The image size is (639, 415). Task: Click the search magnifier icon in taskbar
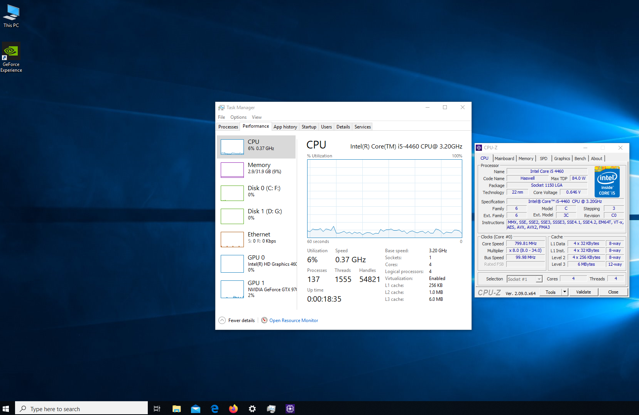(23, 408)
